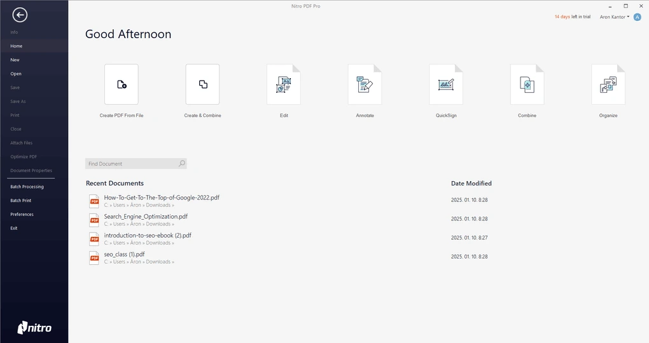
Task: Open introduction-to-seo-ebook (2).pdf
Action: pos(148,236)
